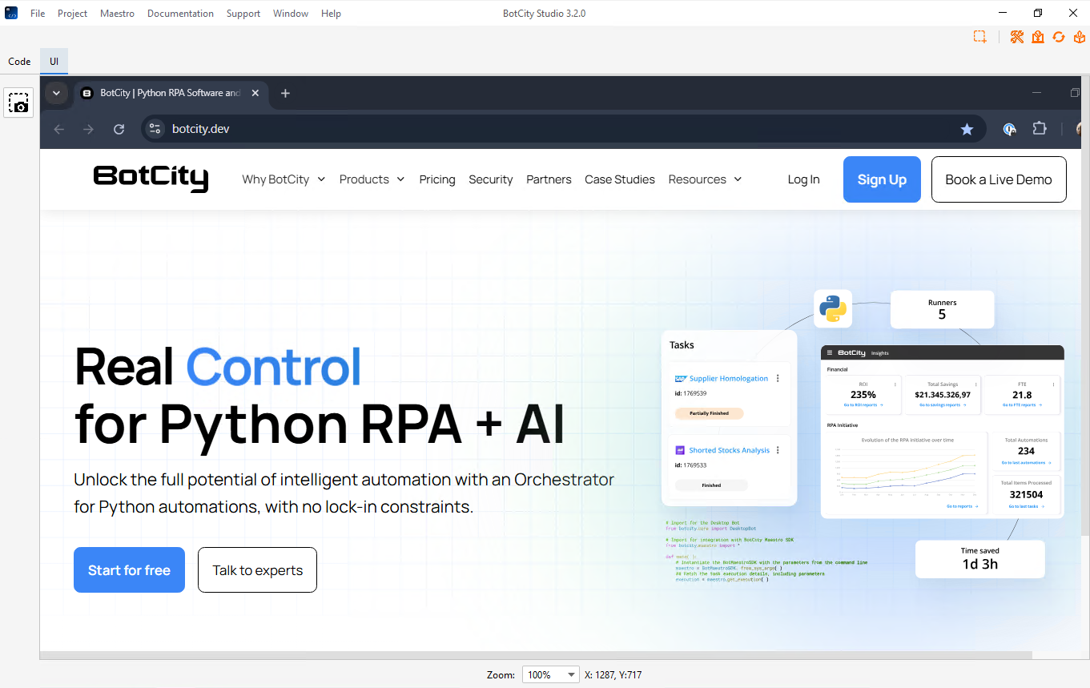The image size is (1090, 688).
Task: Open the File menu
Action: pyautogui.click(x=38, y=14)
